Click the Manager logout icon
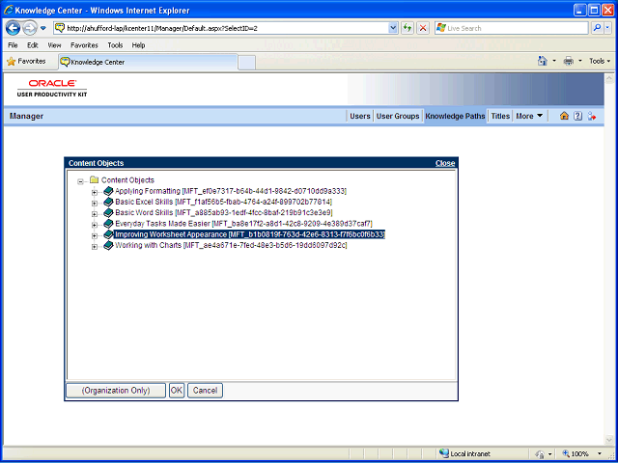 (592, 116)
